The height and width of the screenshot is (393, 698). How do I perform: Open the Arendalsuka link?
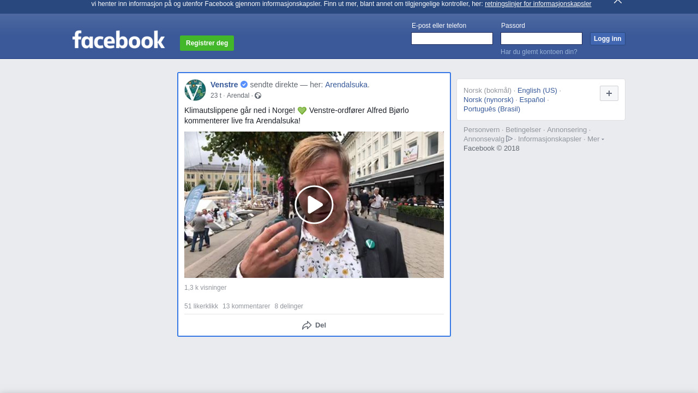(x=346, y=85)
